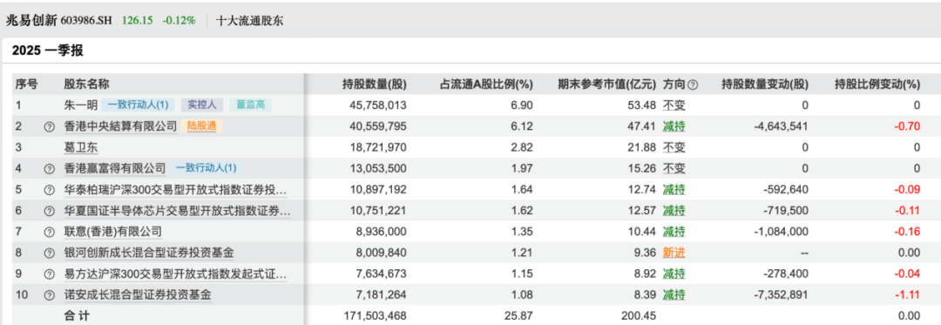Select the 十大流通股东 tab
This screenshot has width=941, height=325.
click(x=250, y=20)
